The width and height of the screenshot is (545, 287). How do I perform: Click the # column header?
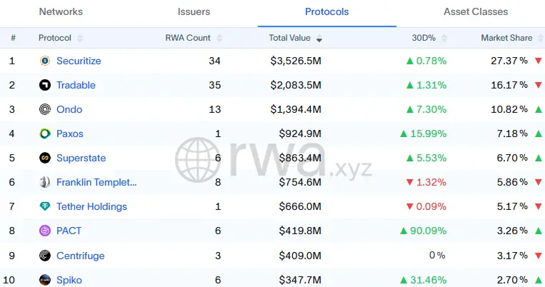pyautogui.click(x=13, y=38)
